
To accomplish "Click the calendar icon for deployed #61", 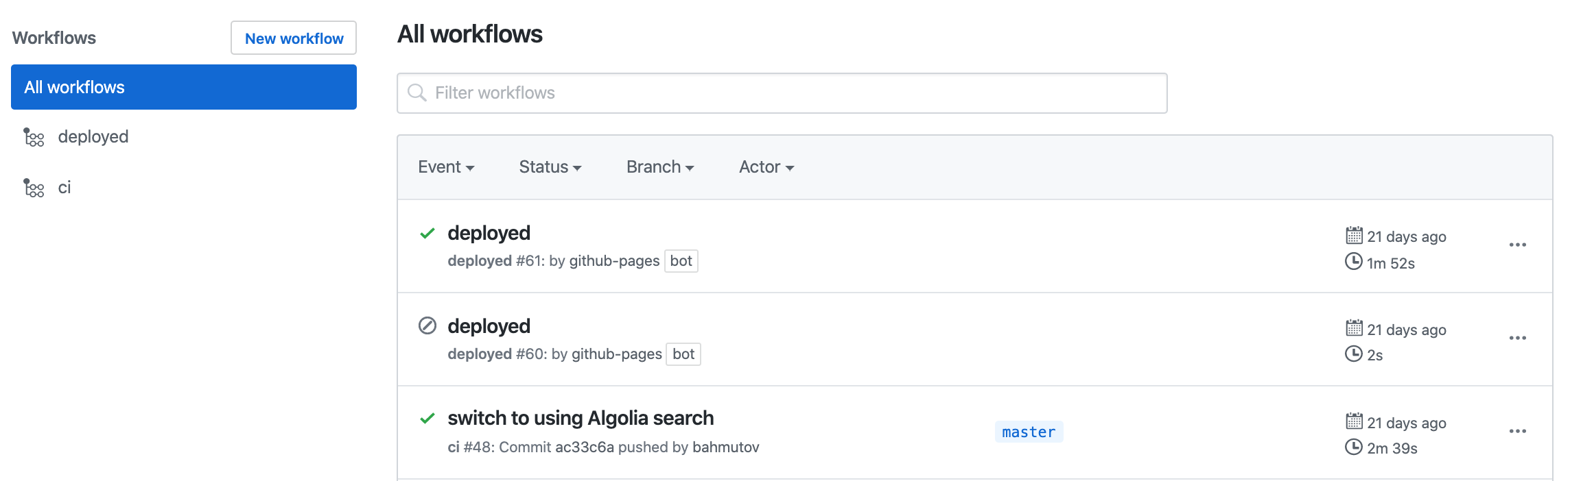I will [1354, 235].
